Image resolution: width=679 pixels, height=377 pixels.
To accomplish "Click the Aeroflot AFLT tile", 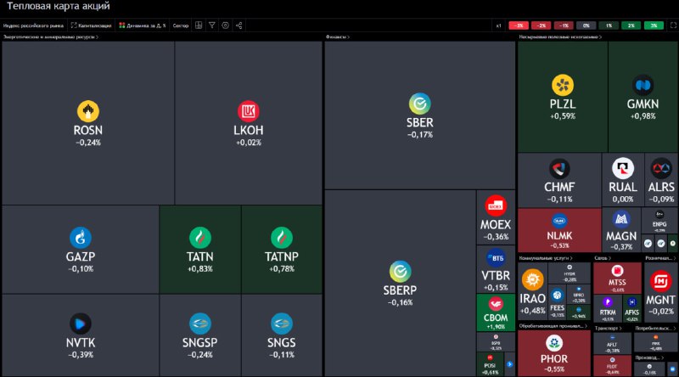I will tap(612, 344).
